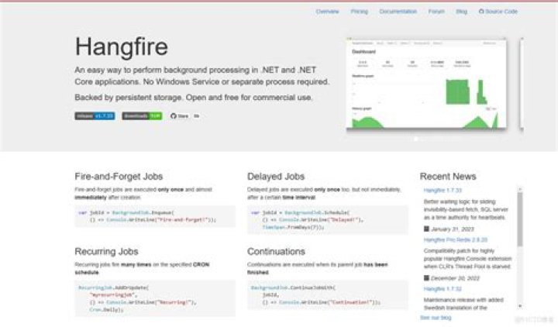Screen dimensions: 558x327
Task: Click the Recent News heading
Action: [448, 177]
